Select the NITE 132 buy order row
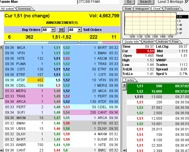 [x=32, y=59]
